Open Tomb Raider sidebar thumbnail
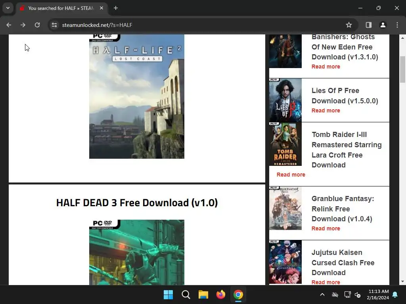This screenshot has height=304, width=406. pos(285,144)
